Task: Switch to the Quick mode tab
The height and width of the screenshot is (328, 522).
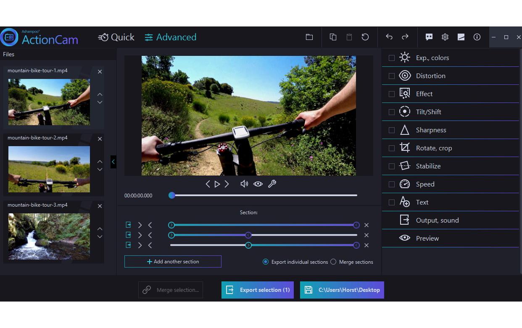Action: click(116, 37)
